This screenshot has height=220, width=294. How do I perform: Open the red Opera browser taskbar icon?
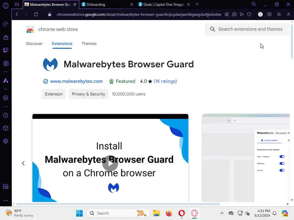181,213
